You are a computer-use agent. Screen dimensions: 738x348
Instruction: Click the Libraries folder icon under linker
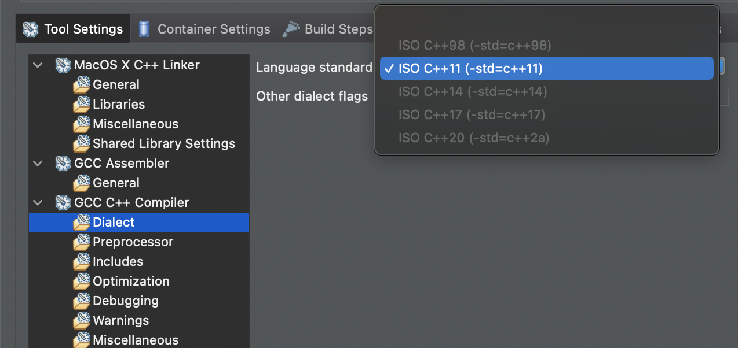click(82, 104)
